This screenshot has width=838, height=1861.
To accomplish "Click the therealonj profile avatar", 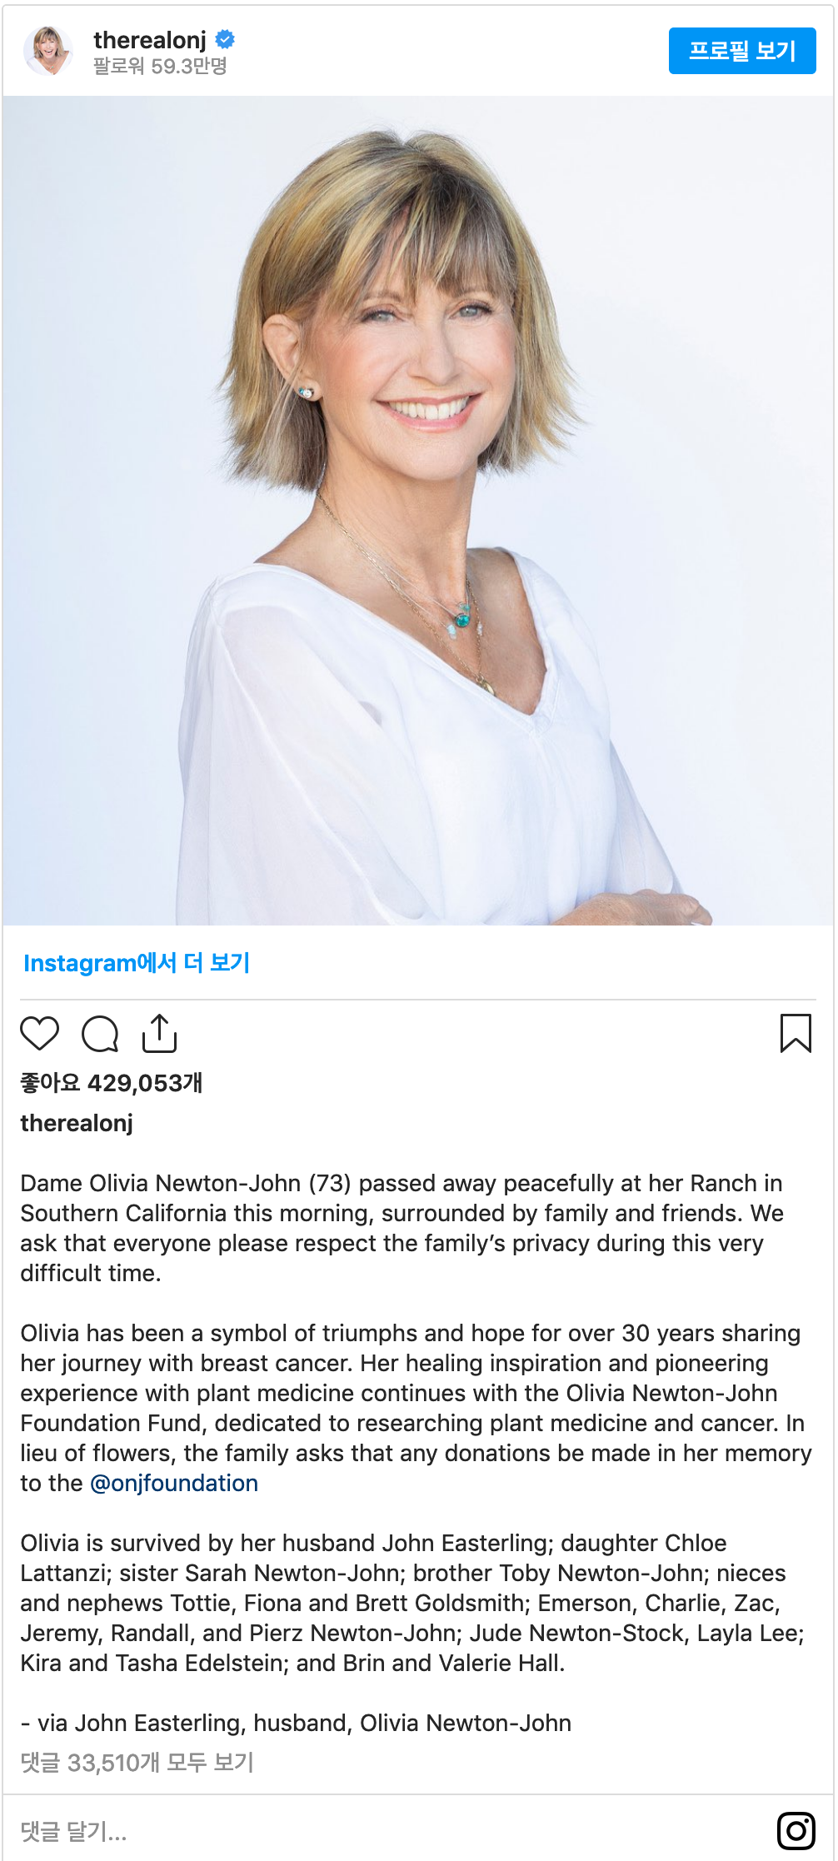I will click(x=48, y=51).
